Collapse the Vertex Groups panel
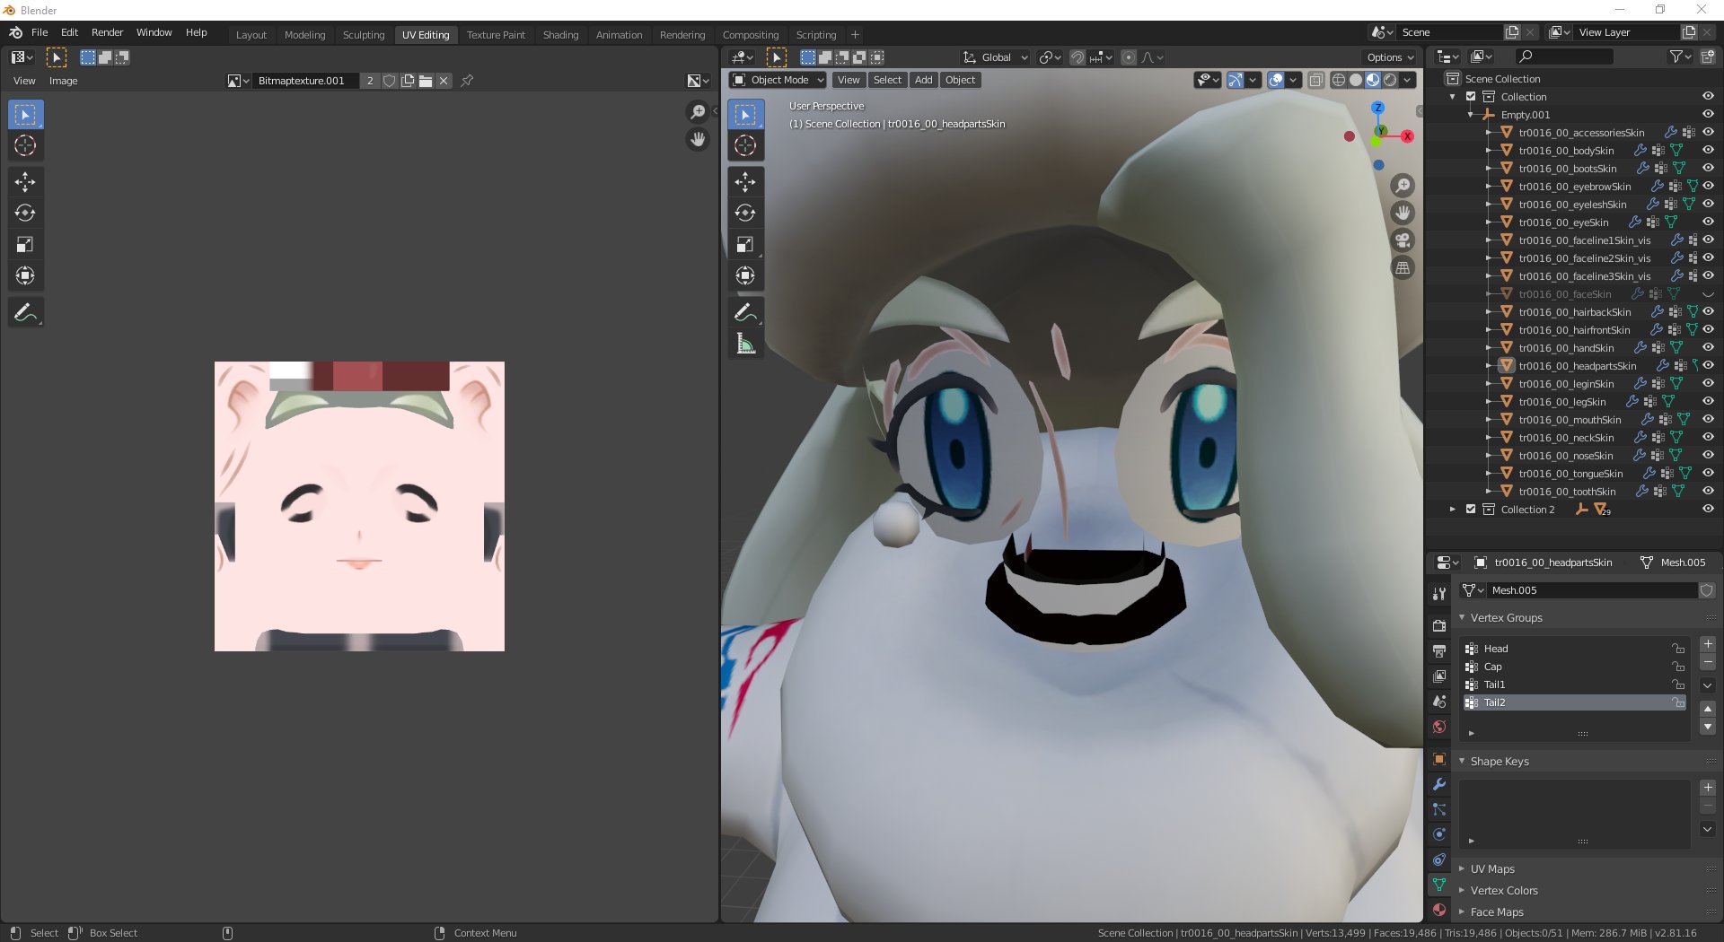 [1462, 618]
